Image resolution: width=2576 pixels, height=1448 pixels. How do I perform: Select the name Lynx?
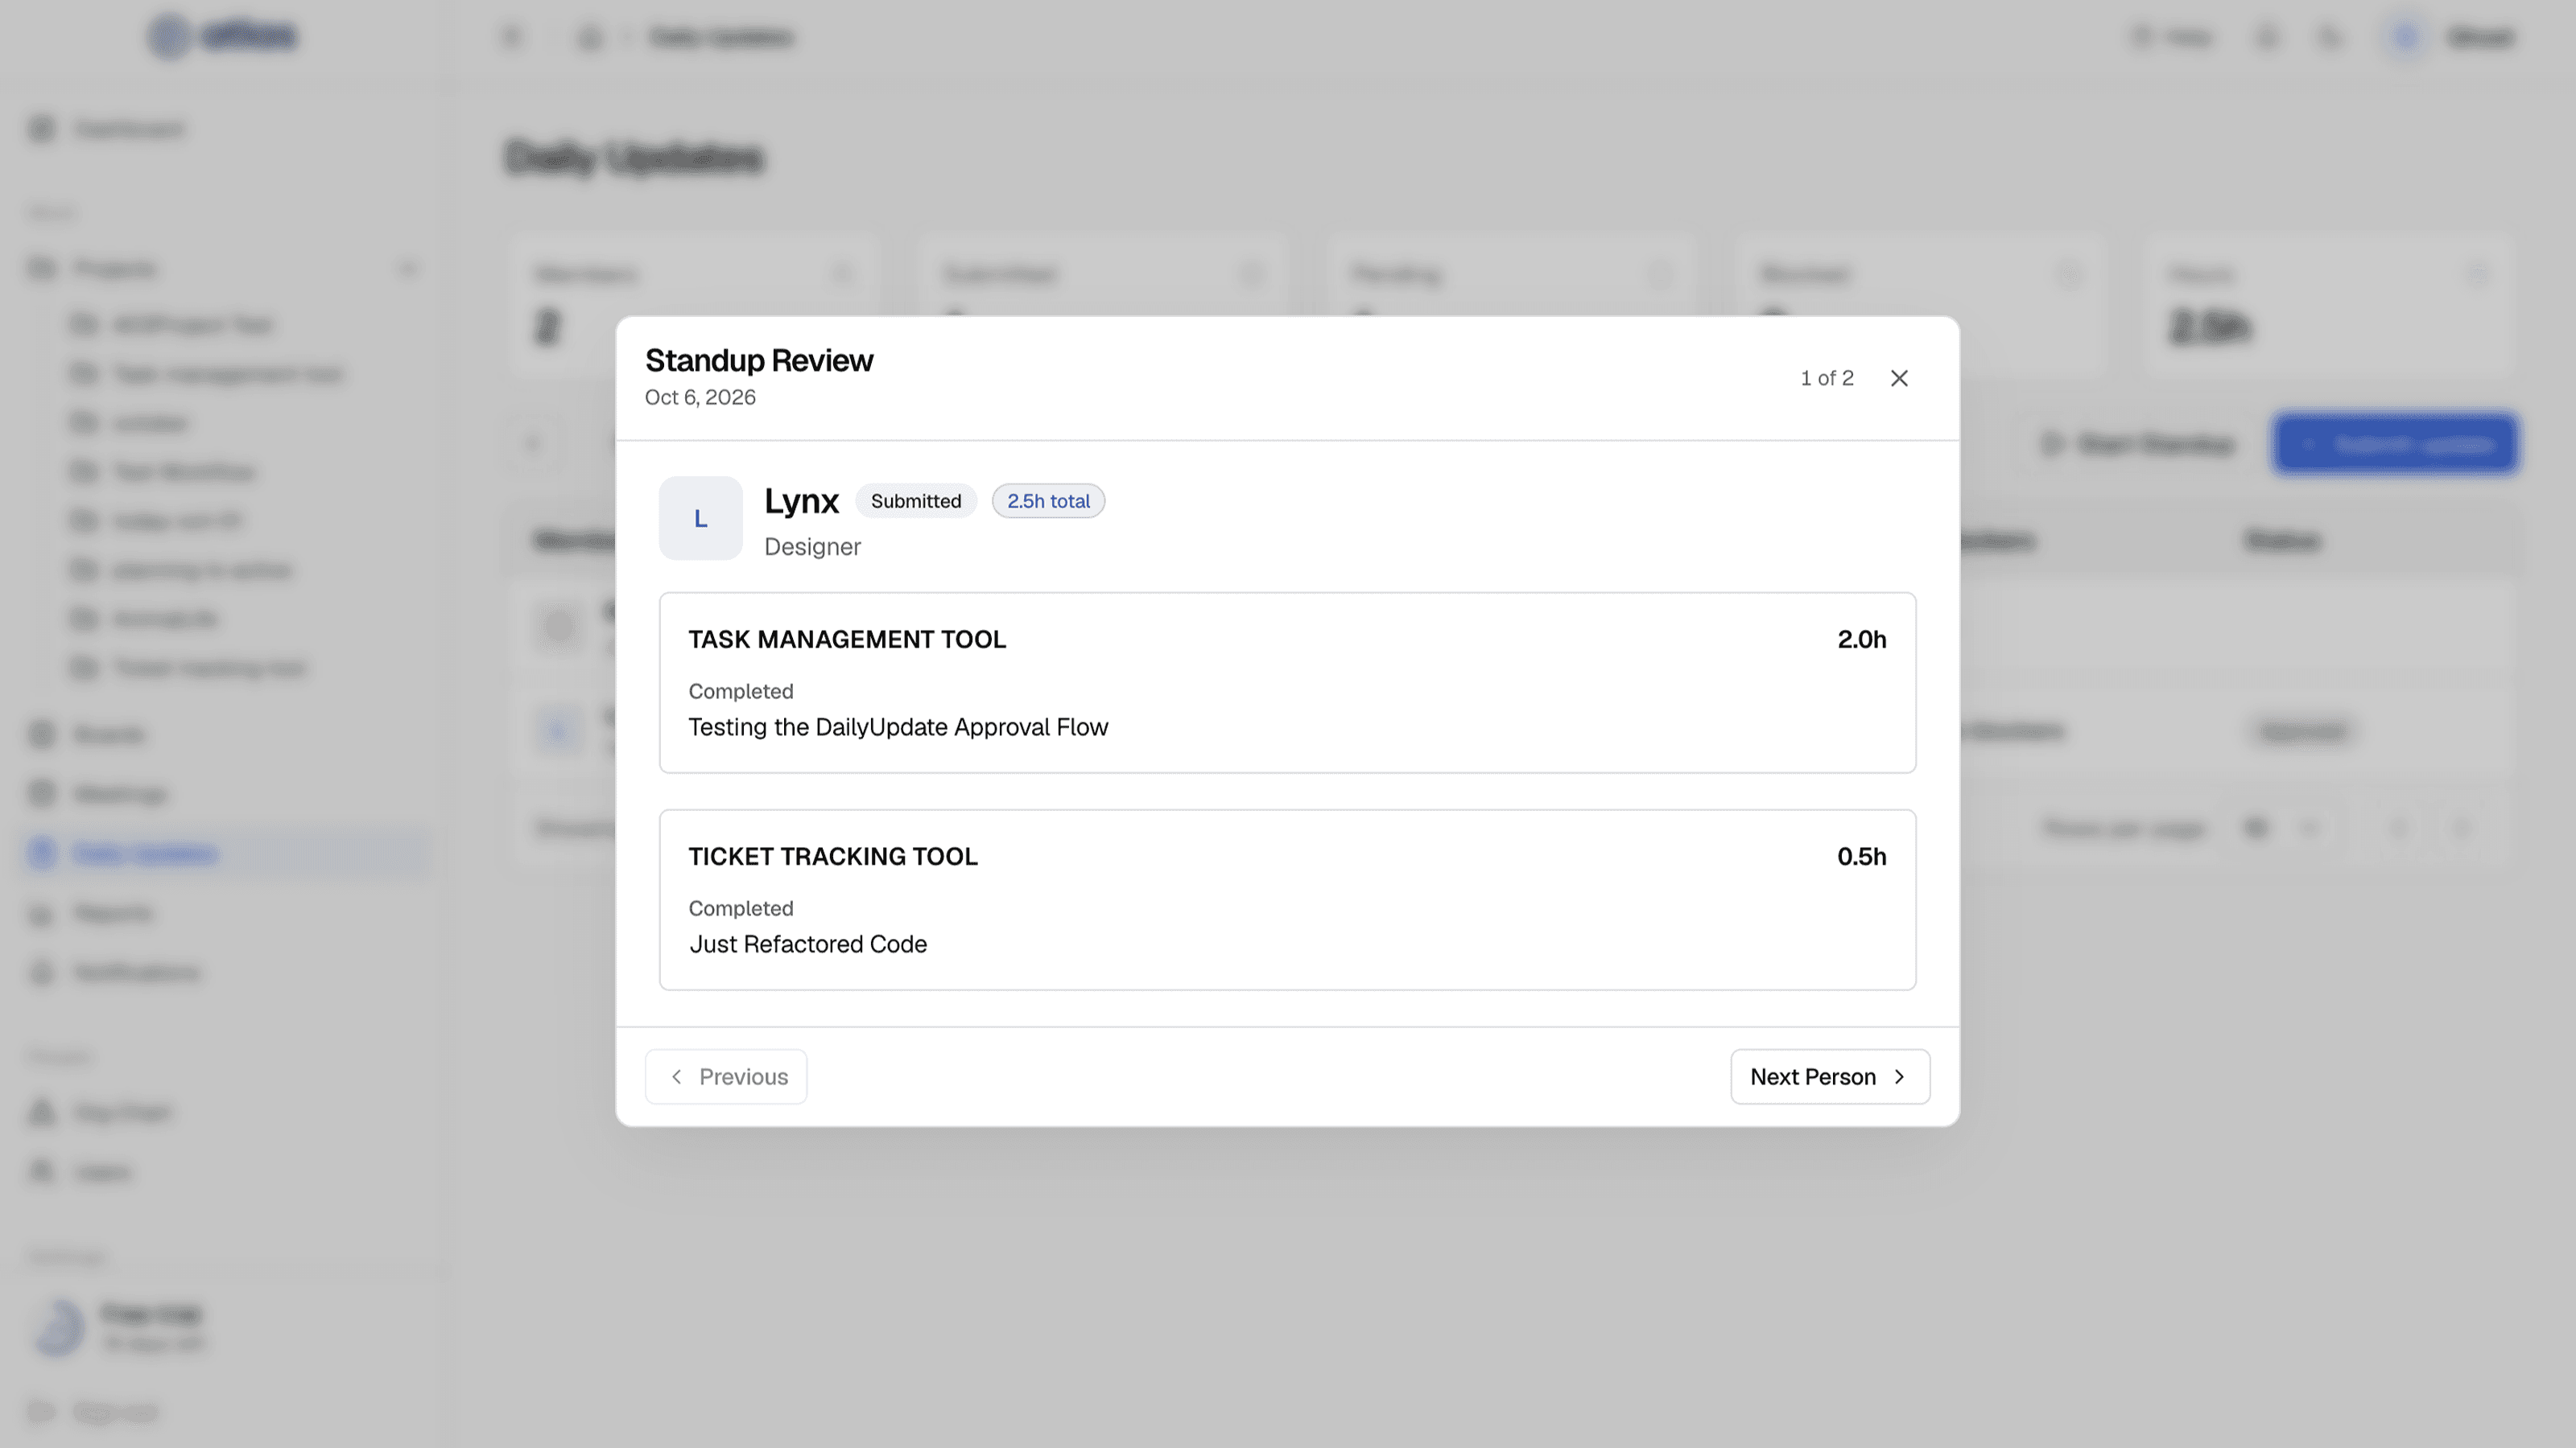801,500
